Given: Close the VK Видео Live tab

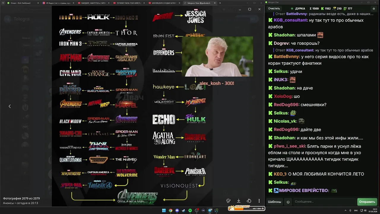Looking at the screenshot, I should tap(73, 3).
